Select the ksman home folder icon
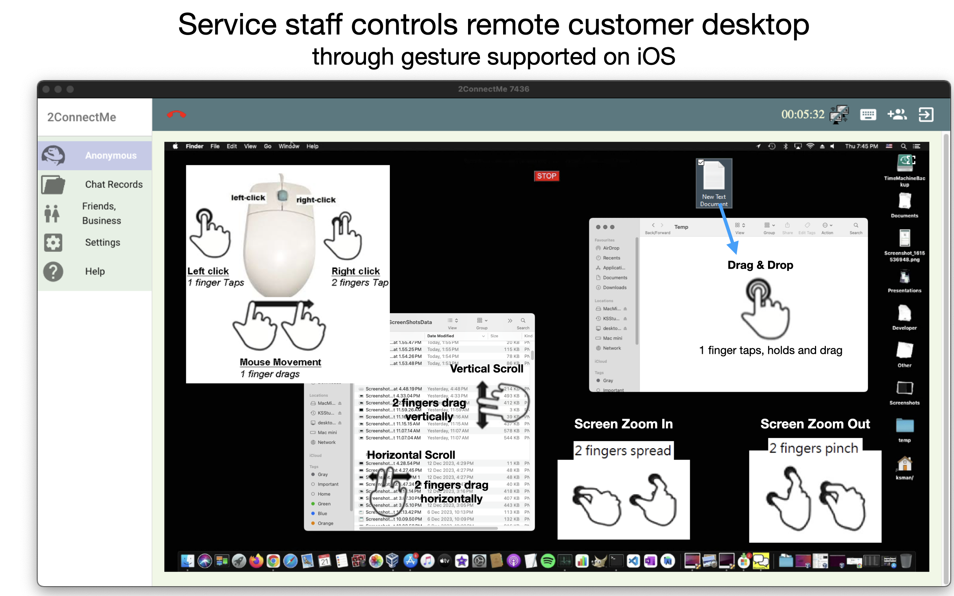Screen dimensions: 954x596 point(904,468)
